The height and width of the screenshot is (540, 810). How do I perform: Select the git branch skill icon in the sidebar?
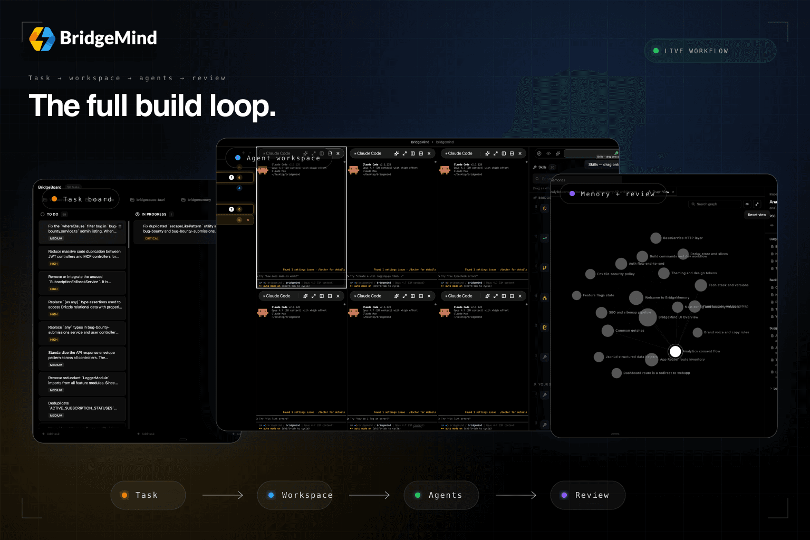tap(545, 268)
